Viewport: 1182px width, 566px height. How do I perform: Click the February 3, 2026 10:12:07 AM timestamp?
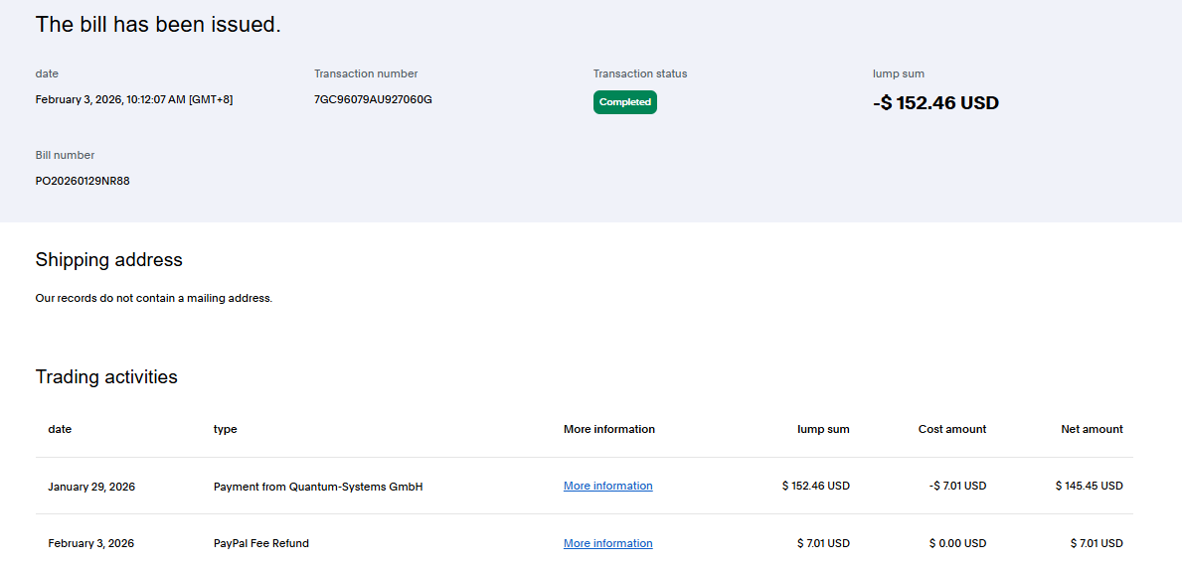pos(134,99)
